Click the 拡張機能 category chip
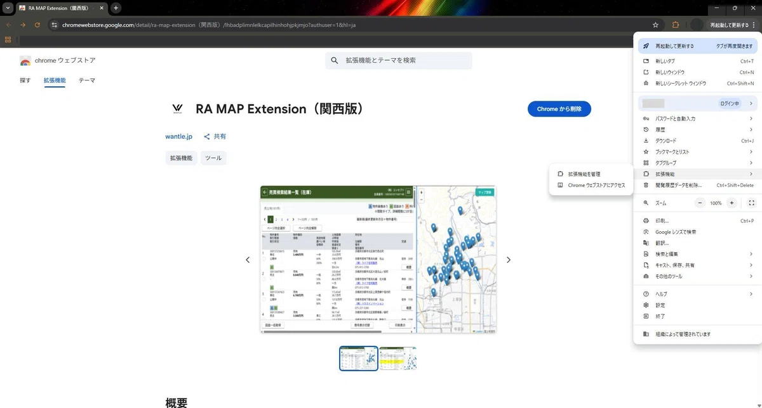The height and width of the screenshot is (408, 762). [x=181, y=158]
